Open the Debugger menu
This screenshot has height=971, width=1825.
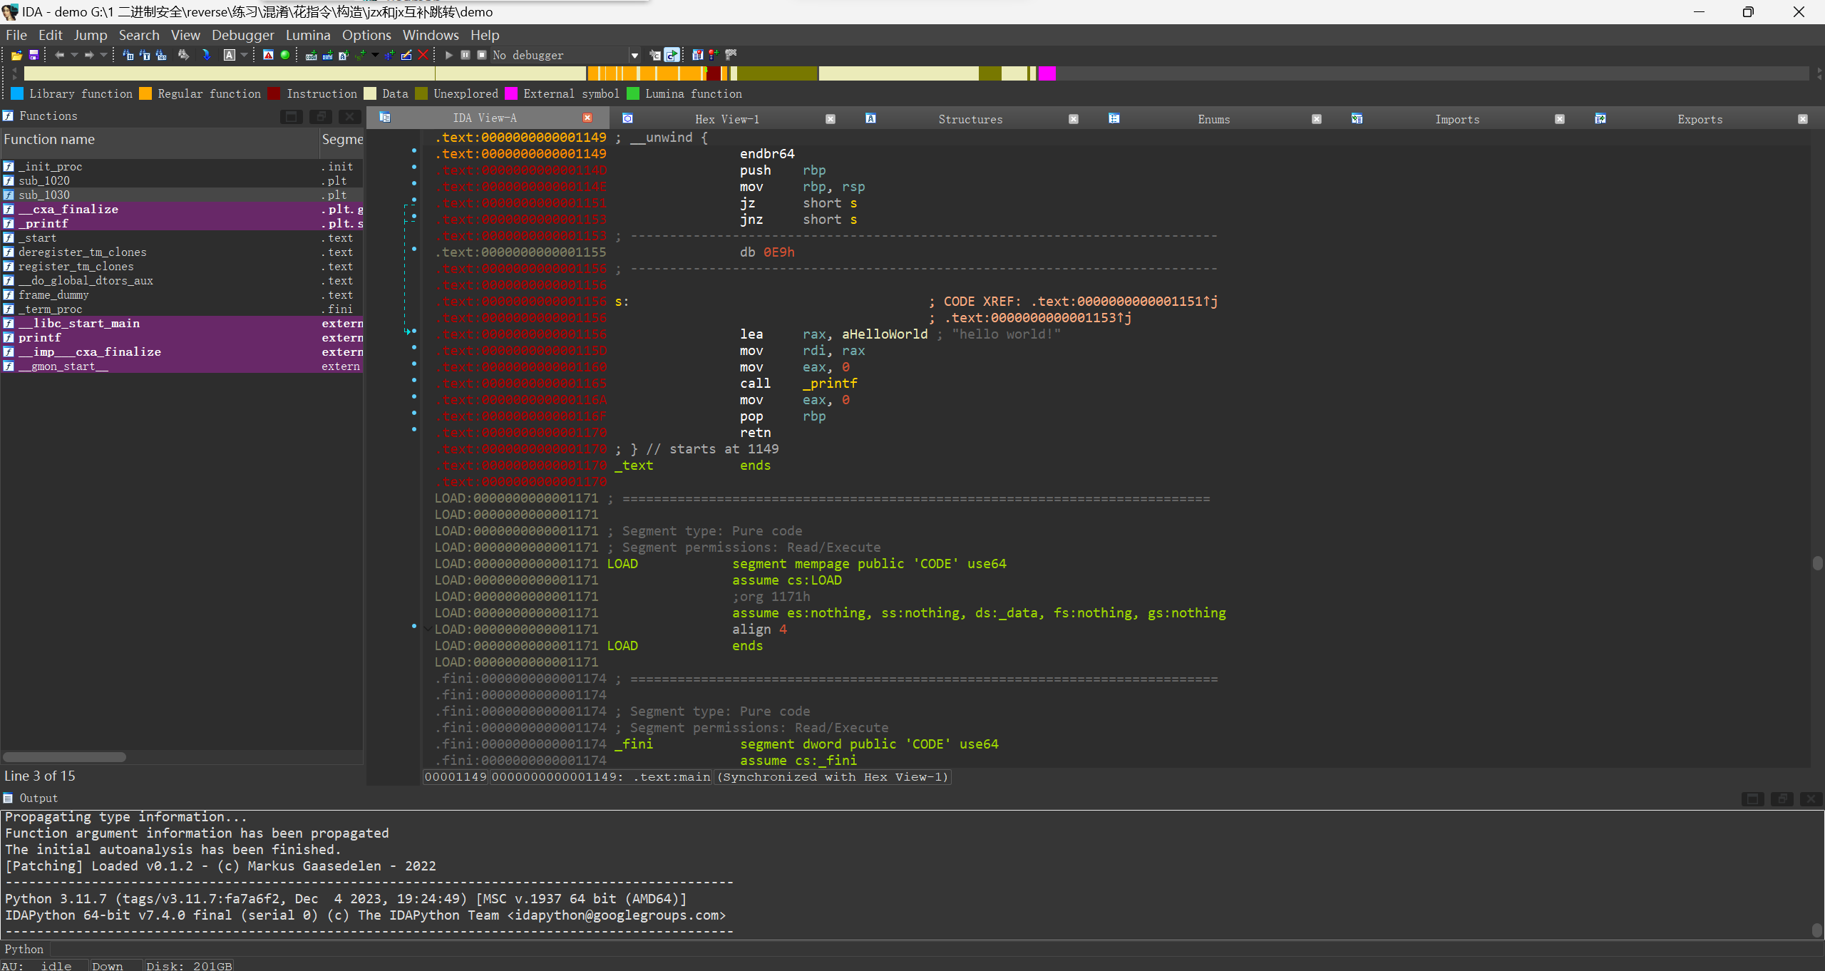[x=242, y=35]
